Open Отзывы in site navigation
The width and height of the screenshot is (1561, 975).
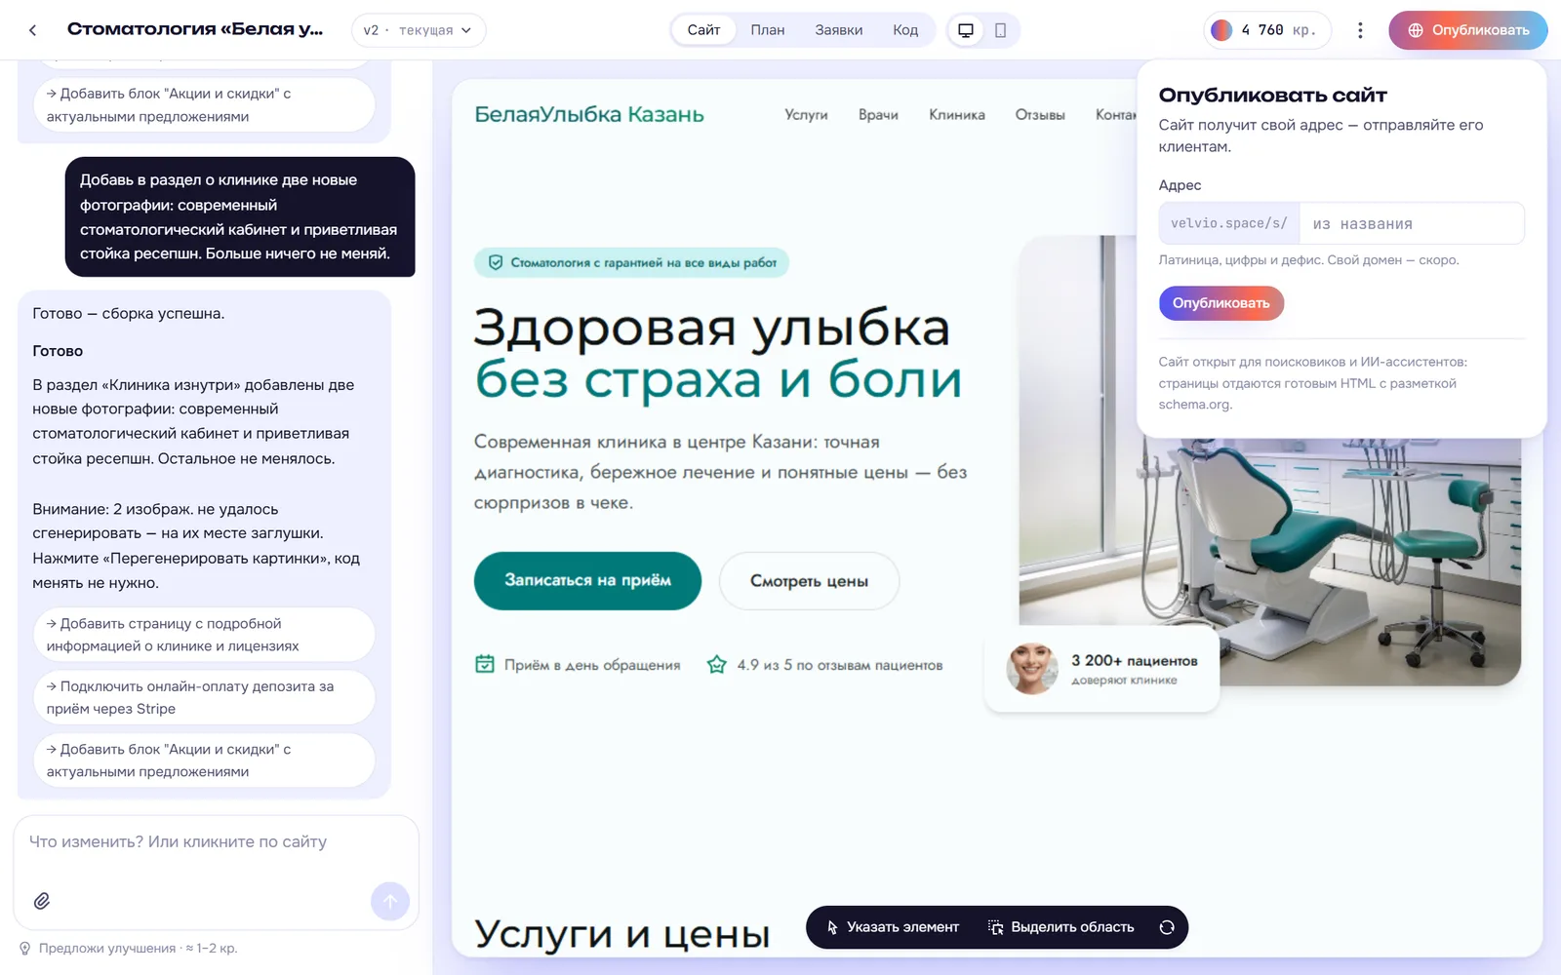[x=1040, y=115]
